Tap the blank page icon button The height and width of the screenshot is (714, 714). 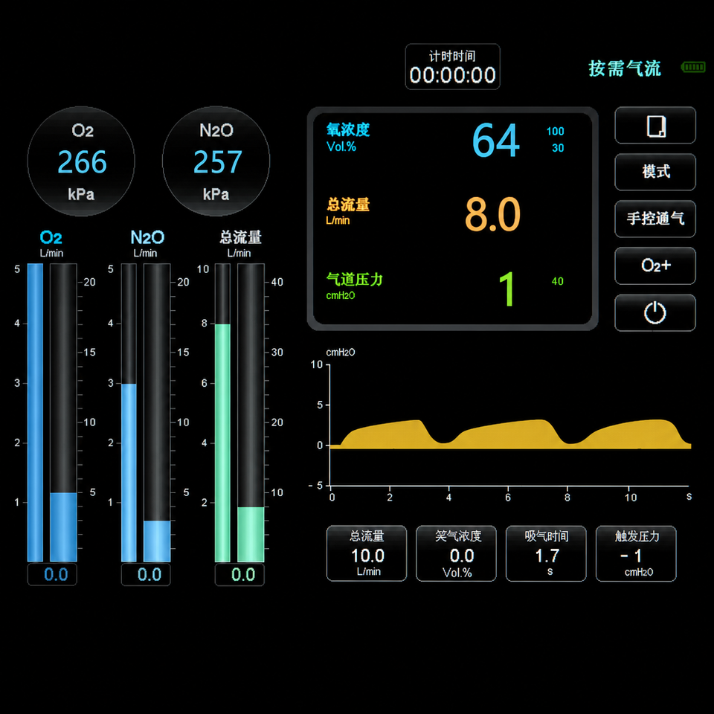pos(654,126)
